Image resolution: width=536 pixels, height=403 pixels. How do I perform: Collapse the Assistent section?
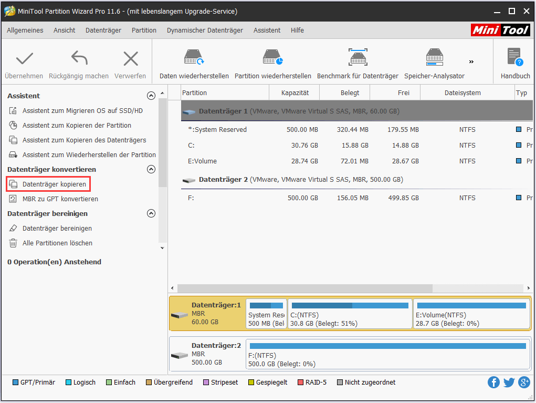coord(151,96)
